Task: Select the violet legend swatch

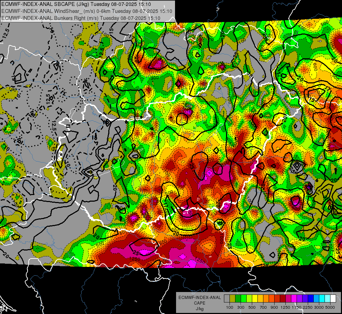Action: tap(305, 298)
